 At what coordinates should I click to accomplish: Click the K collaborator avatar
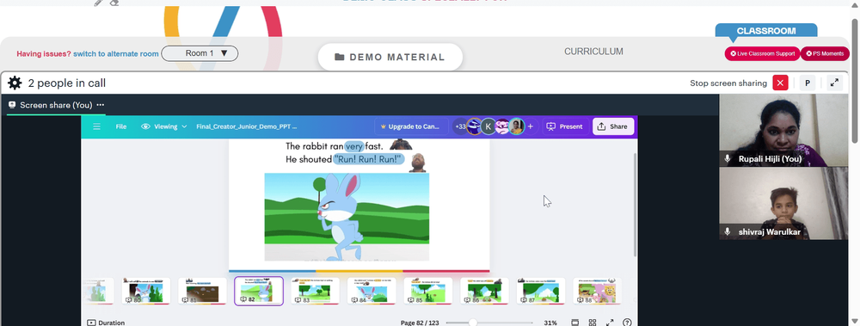[x=488, y=126]
